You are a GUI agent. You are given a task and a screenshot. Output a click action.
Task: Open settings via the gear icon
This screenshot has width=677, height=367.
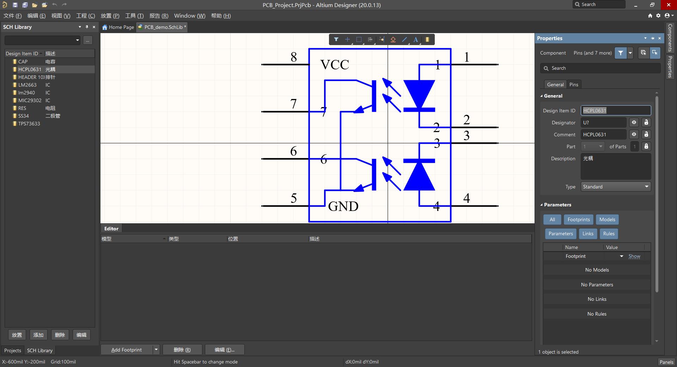(658, 15)
